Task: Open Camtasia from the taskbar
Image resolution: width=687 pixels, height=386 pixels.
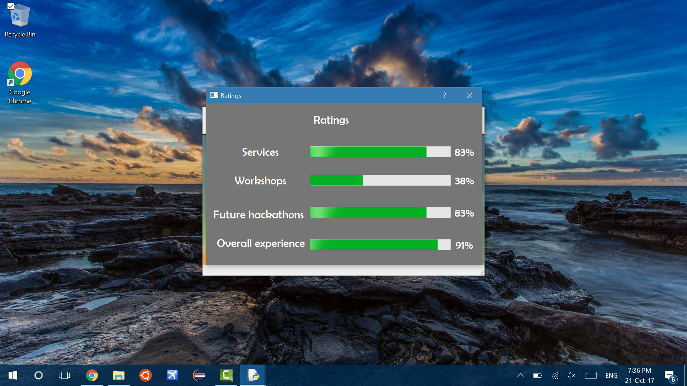Action: (x=226, y=375)
